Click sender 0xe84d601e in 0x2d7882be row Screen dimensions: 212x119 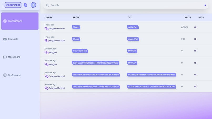click(x=96, y=75)
